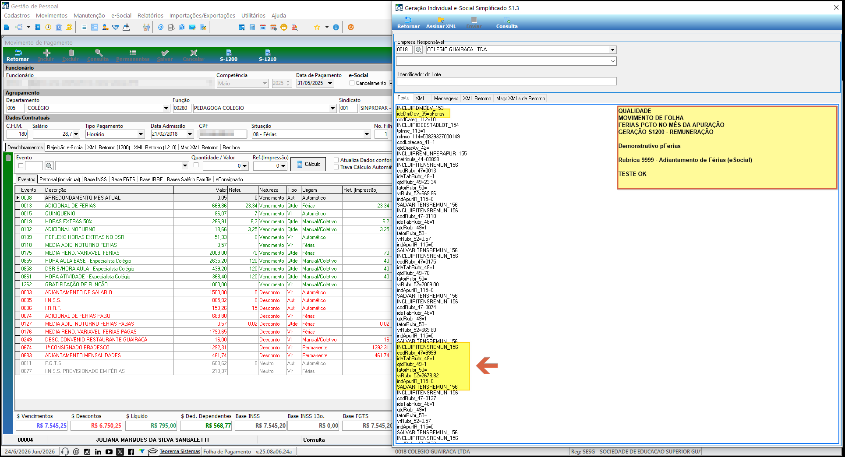Screen dimensions: 845x457
Task: Click the yellow star favorites icon
Action: [x=317, y=27]
